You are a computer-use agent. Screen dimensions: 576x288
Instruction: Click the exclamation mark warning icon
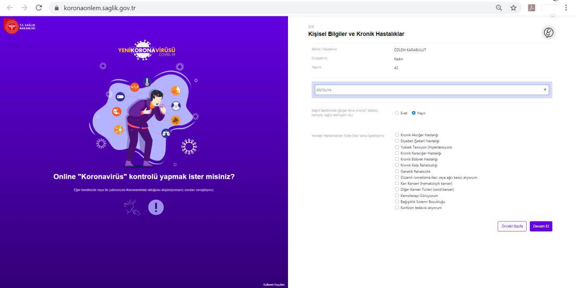[156, 207]
